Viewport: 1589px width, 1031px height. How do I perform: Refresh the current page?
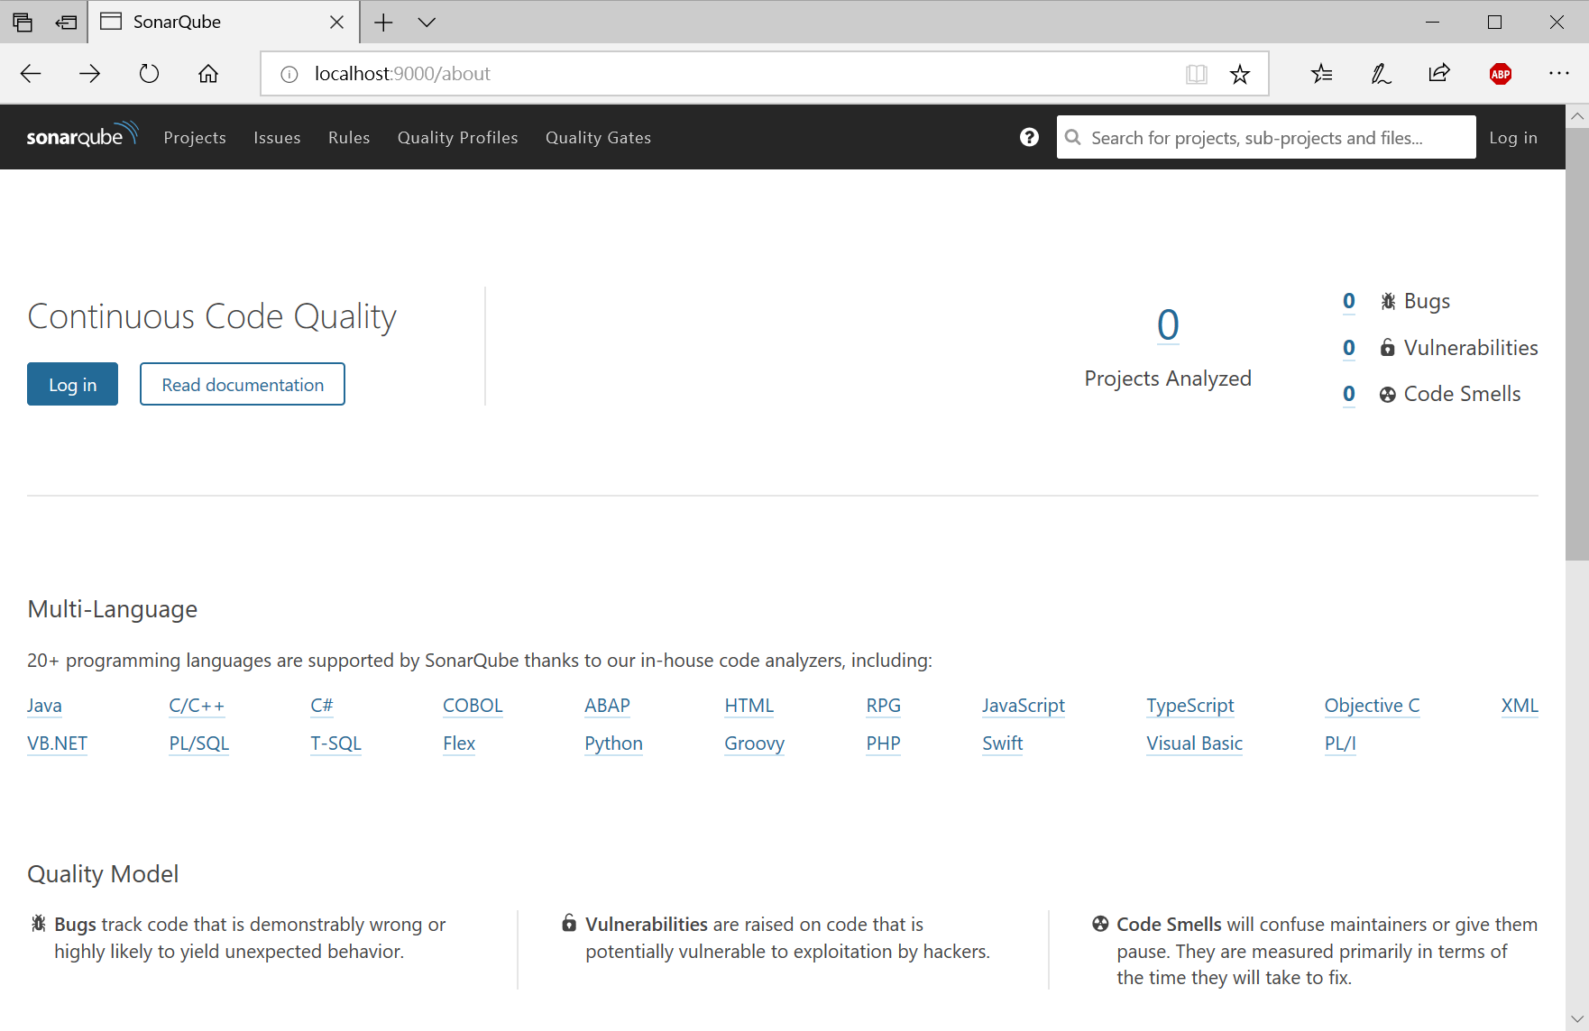click(x=150, y=74)
